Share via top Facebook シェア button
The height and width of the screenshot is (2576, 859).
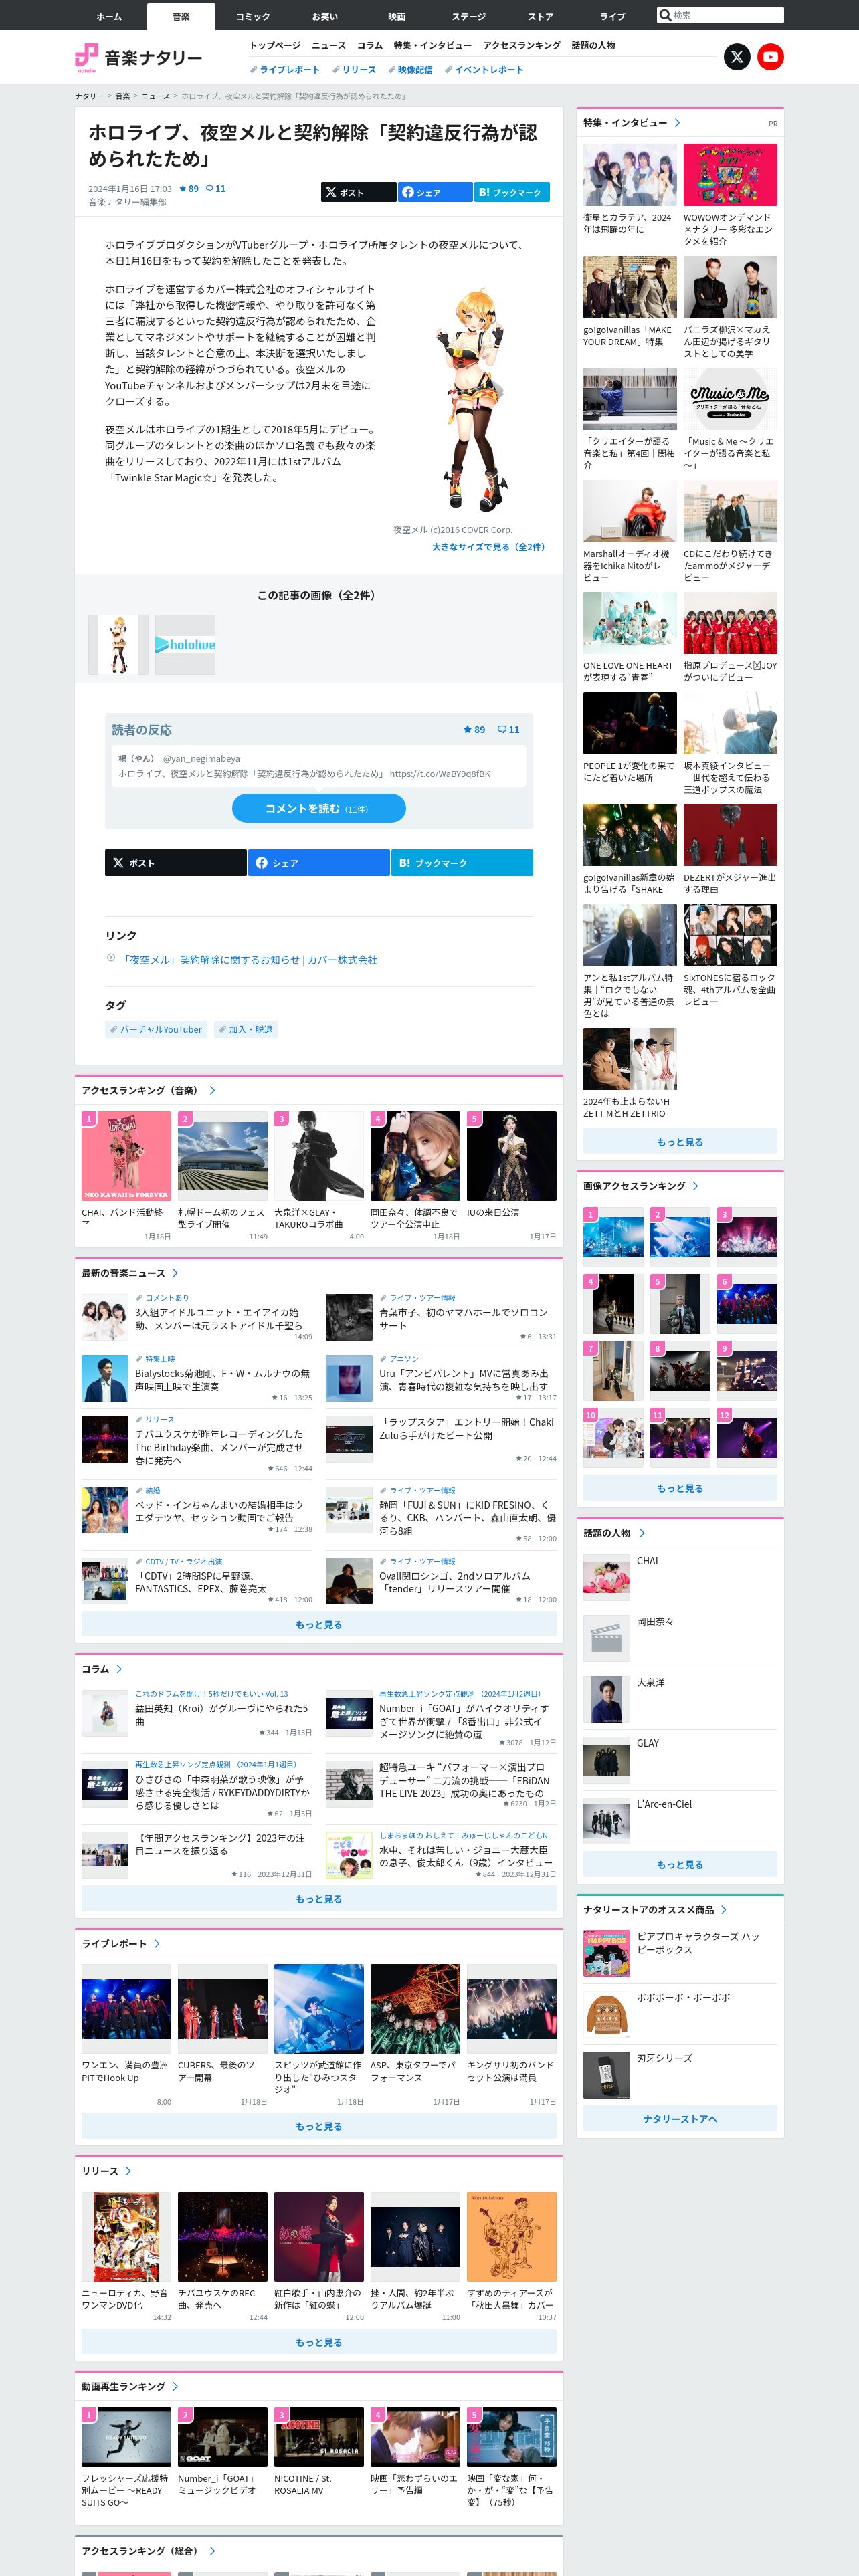435,192
